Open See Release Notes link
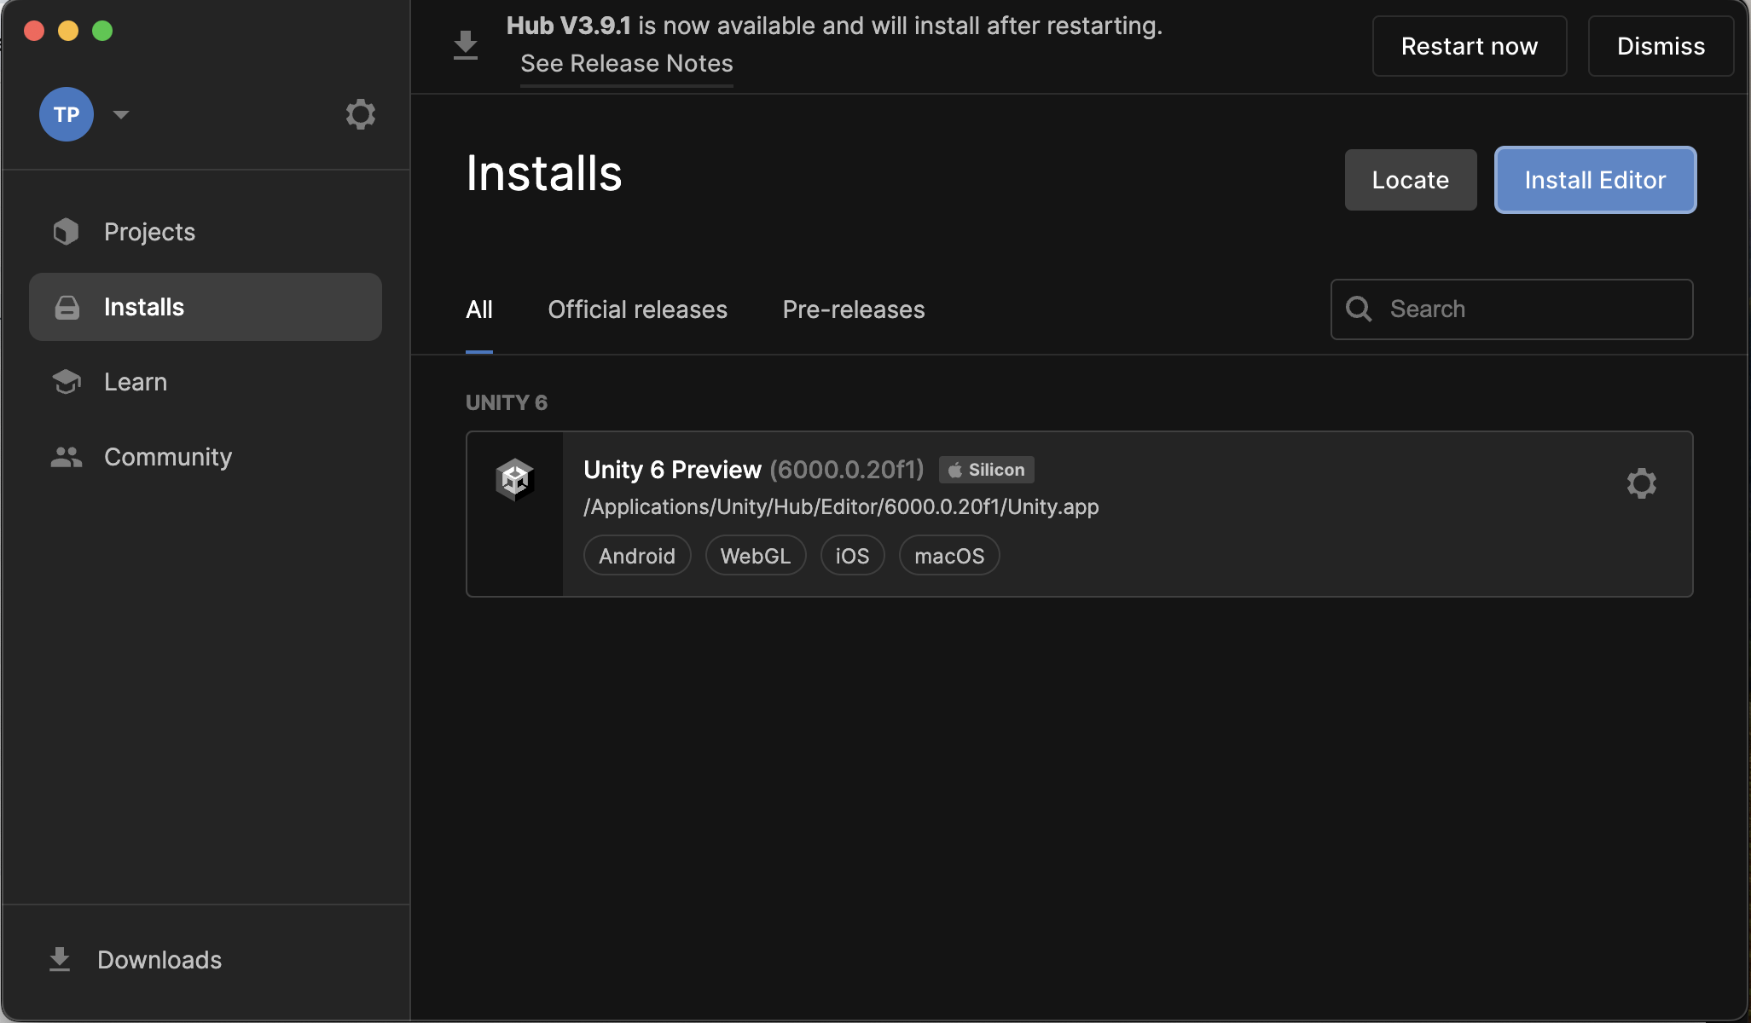Image resolution: width=1751 pixels, height=1023 pixels. (627, 63)
